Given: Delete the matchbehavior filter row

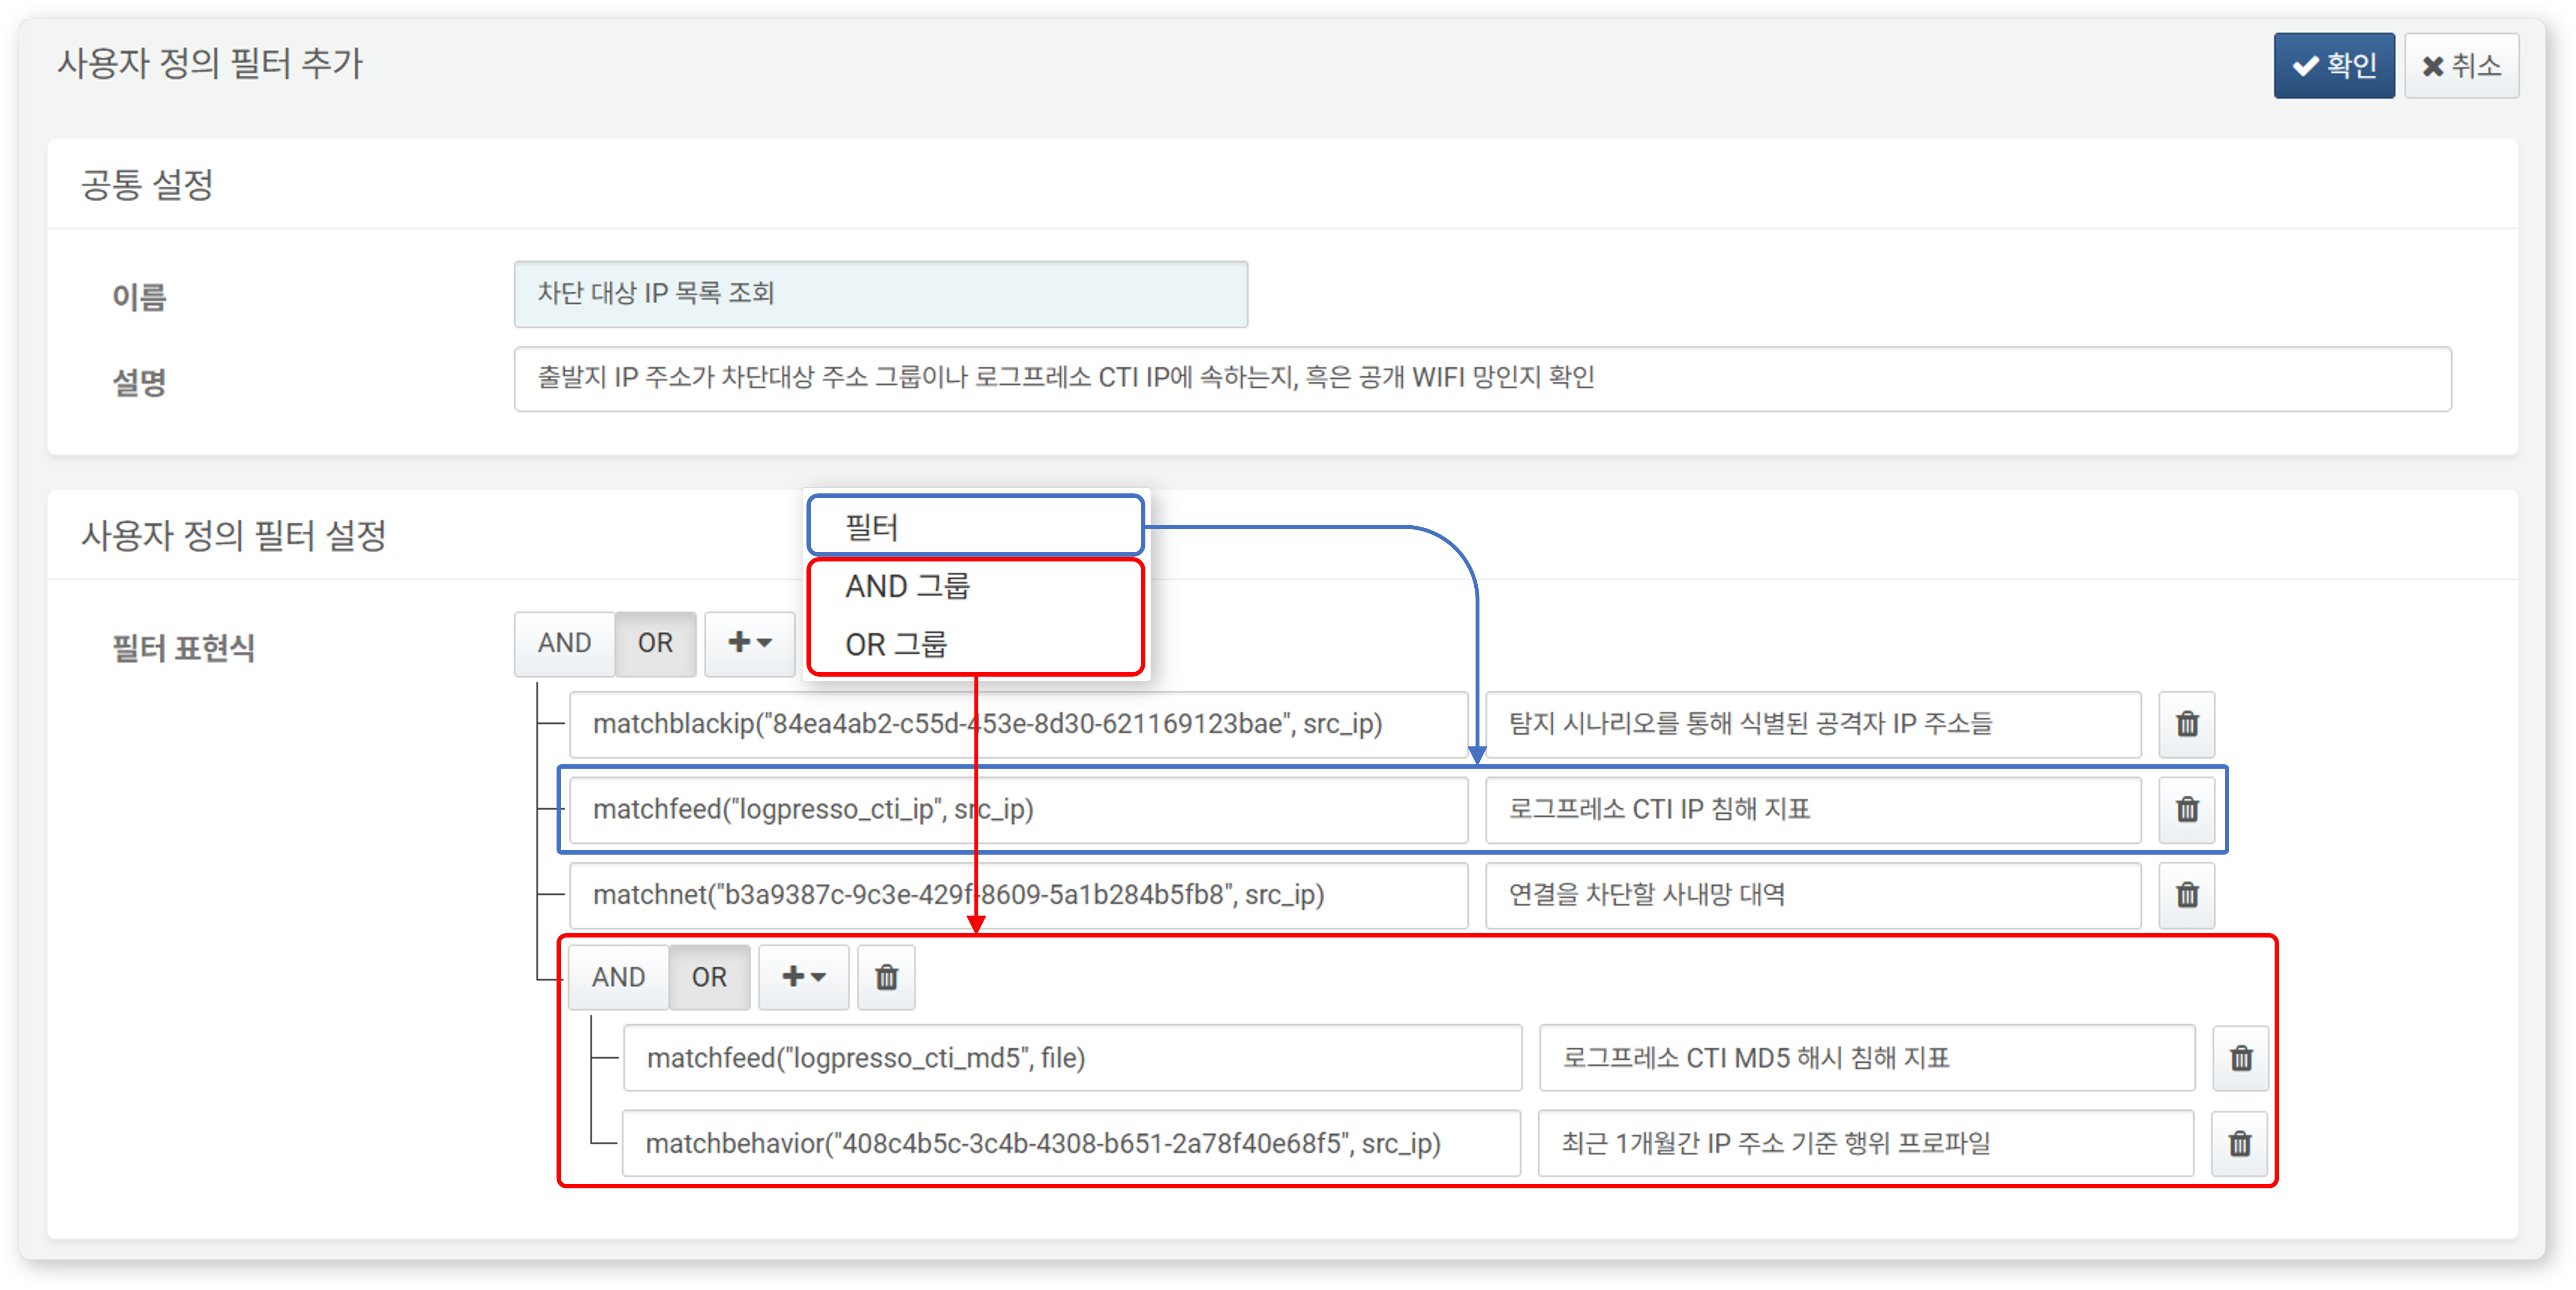Looking at the screenshot, I should pyautogui.click(x=2240, y=1143).
